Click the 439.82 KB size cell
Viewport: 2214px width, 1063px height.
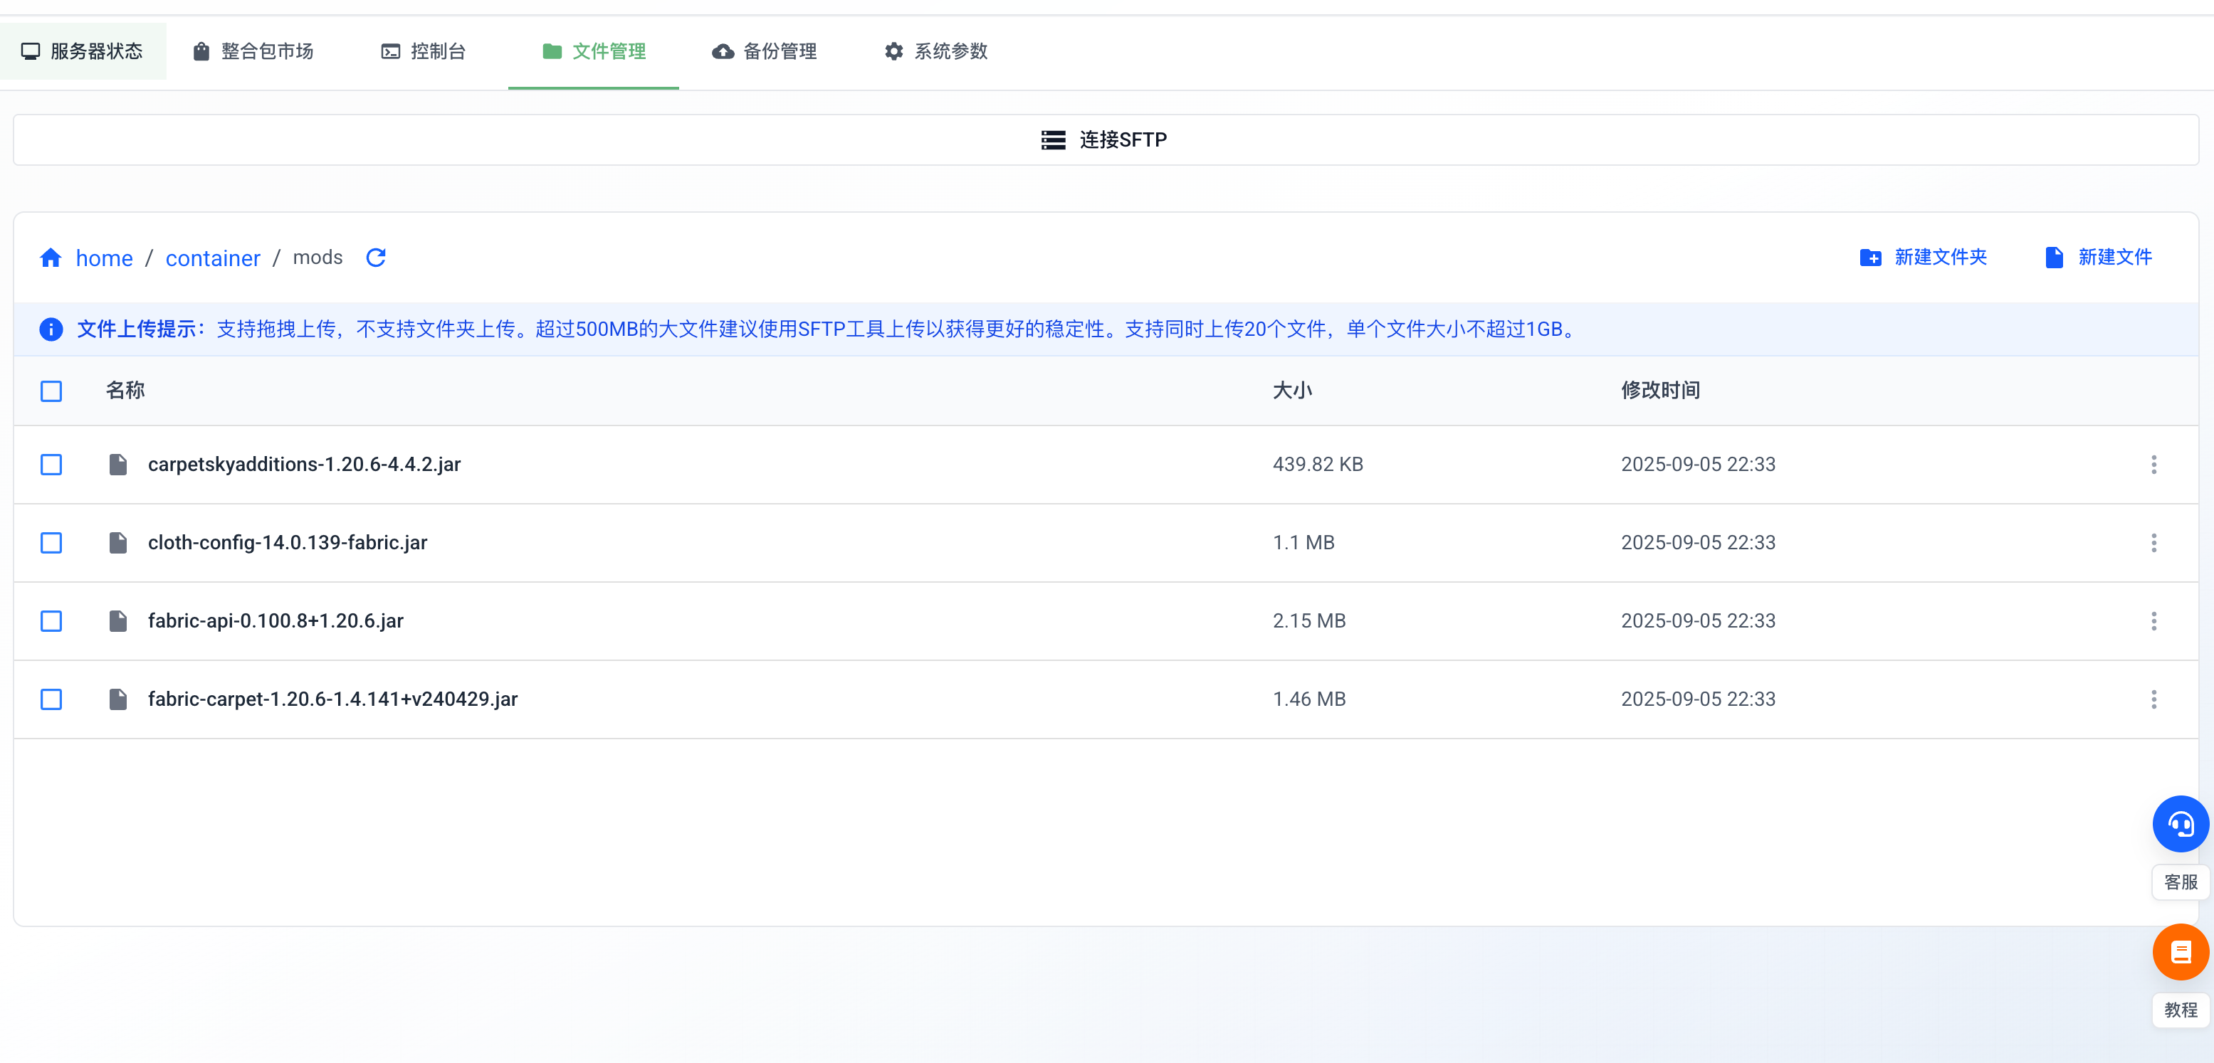click(x=1318, y=465)
